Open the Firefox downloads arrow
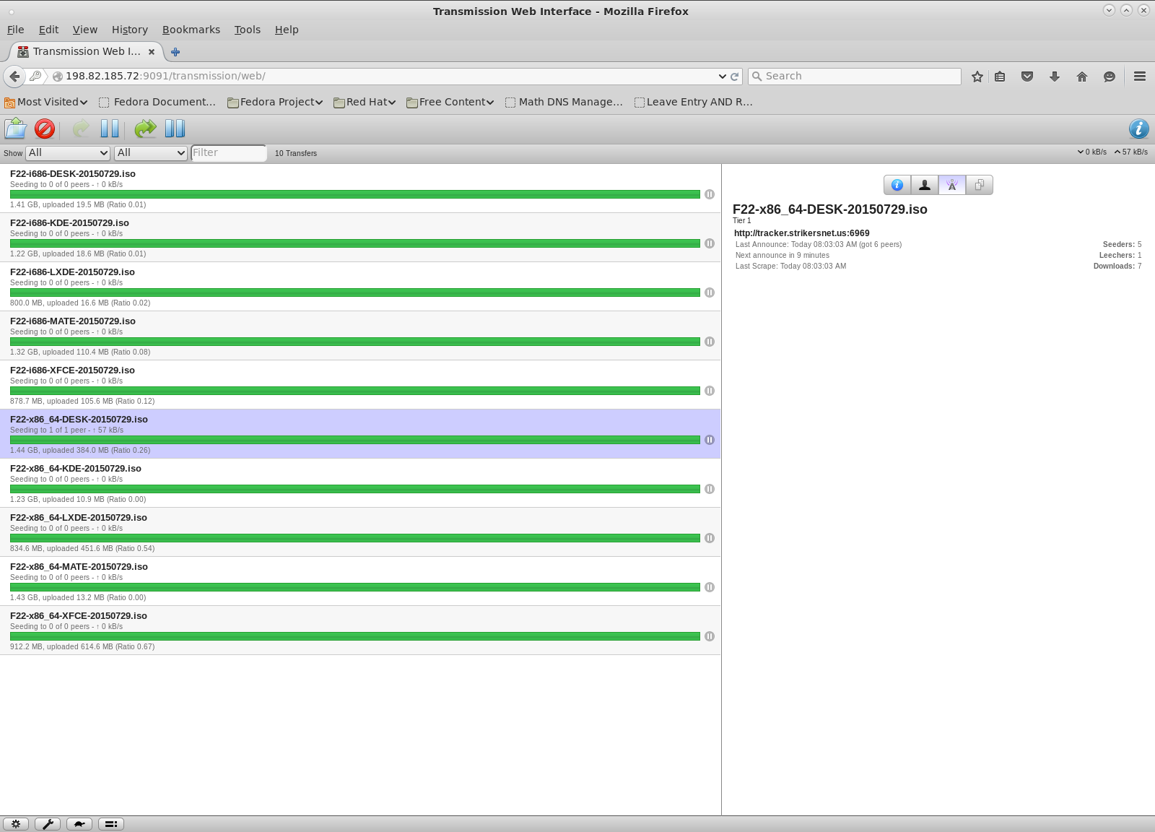 click(x=1055, y=77)
